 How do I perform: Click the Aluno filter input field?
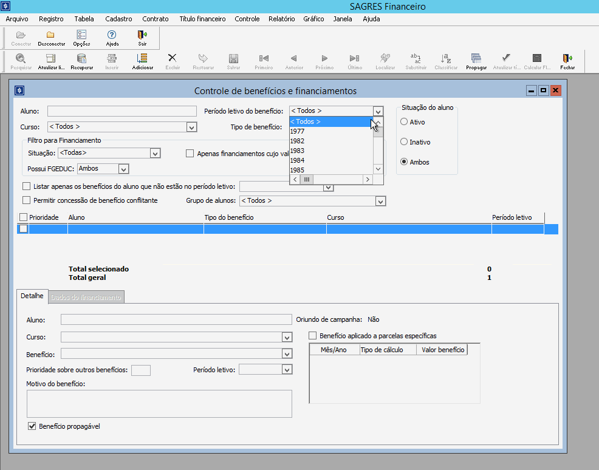tap(122, 111)
